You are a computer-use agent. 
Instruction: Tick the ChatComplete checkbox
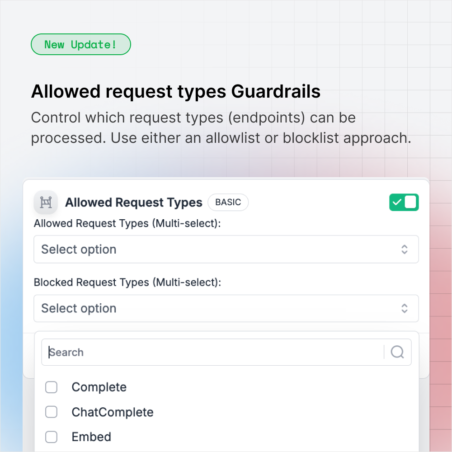pyautogui.click(x=52, y=412)
